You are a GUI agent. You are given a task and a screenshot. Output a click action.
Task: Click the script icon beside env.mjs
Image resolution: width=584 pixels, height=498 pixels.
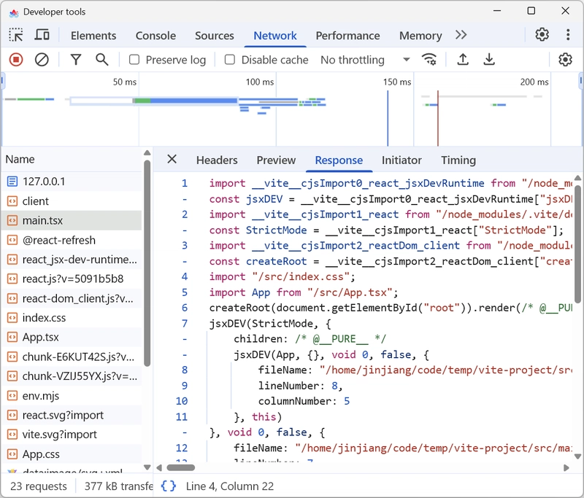pos(12,396)
